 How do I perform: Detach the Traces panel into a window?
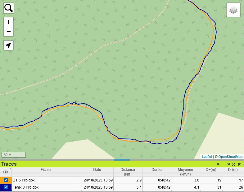[x=228, y=164]
